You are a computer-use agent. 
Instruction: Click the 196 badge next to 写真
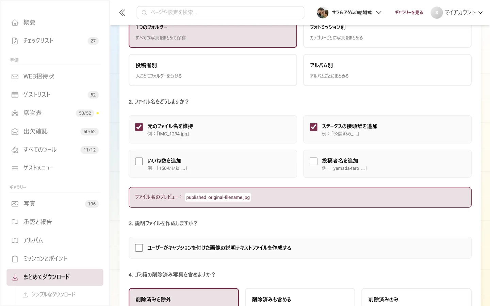pyautogui.click(x=92, y=204)
